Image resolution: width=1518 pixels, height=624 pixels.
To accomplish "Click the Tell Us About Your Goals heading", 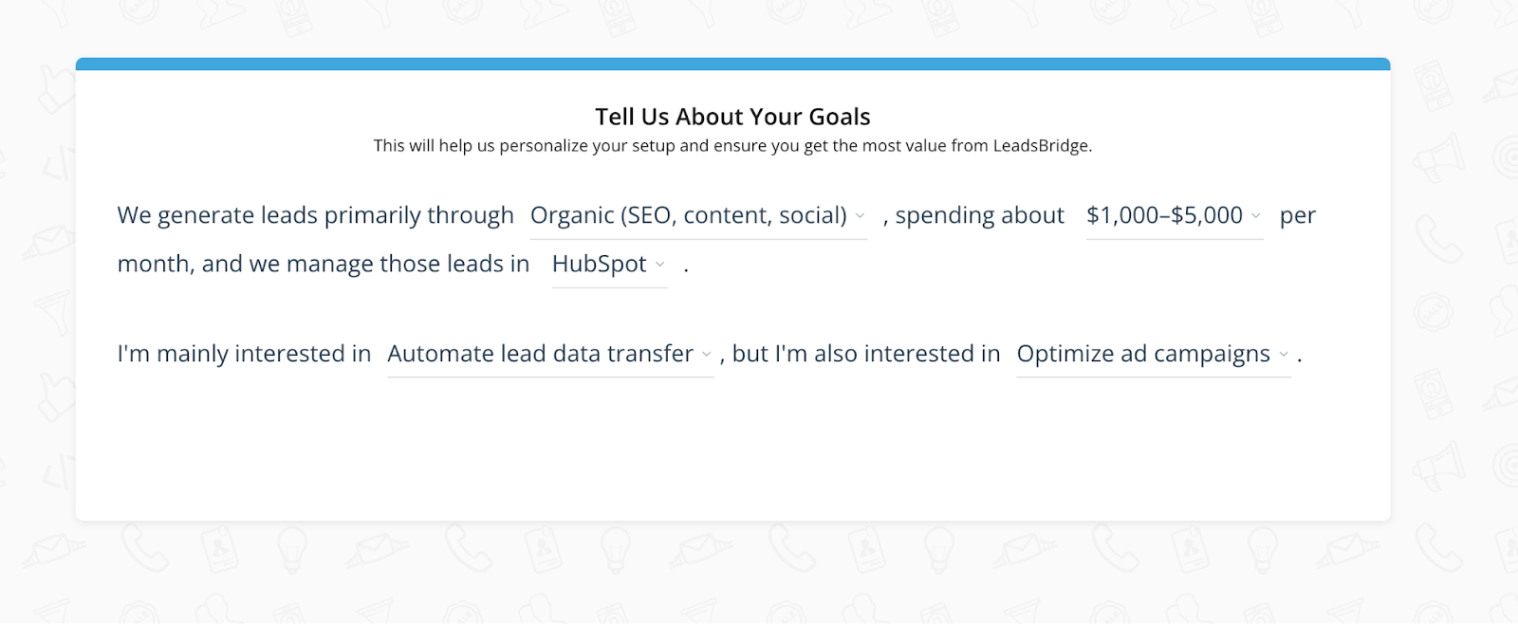I will [x=731, y=116].
